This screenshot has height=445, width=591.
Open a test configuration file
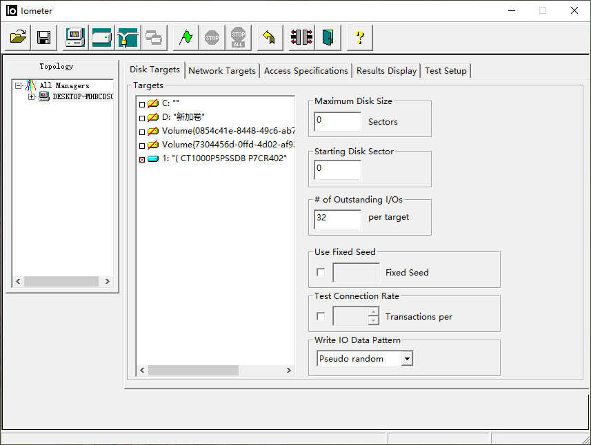click(x=18, y=37)
